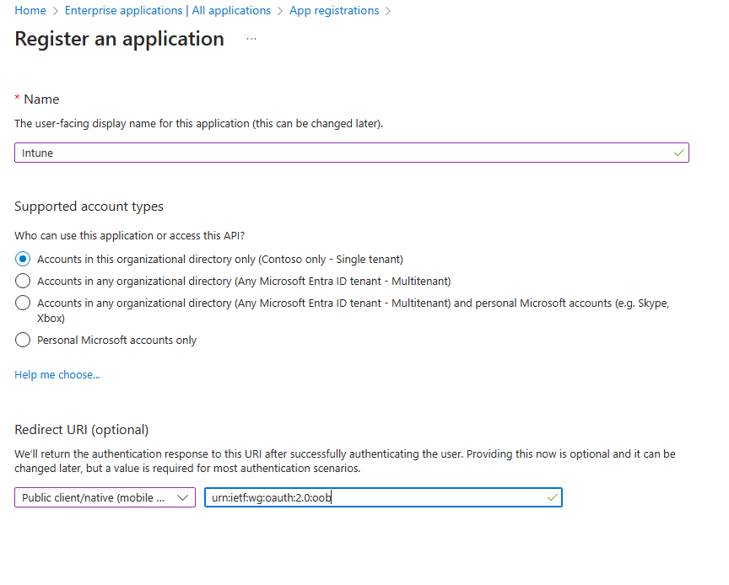This screenshot has width=729, height=585.
Task: Open App registrations breadcrumb link
Action: tap(334, 10)
